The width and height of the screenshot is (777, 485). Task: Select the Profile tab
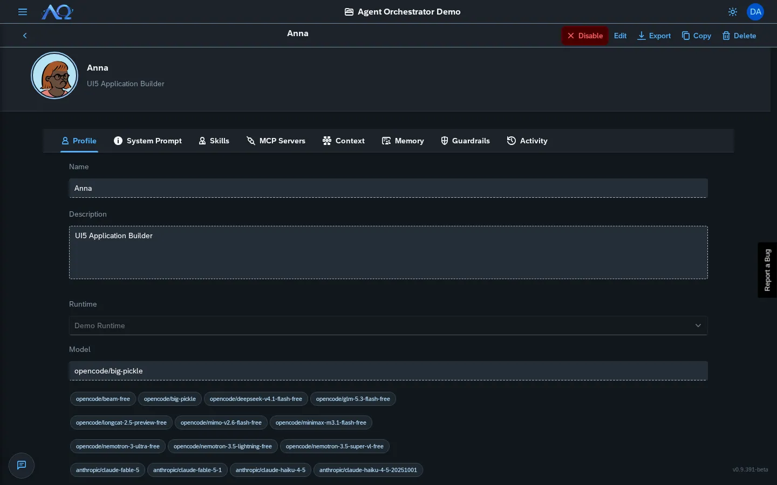(x=79, y=141)
